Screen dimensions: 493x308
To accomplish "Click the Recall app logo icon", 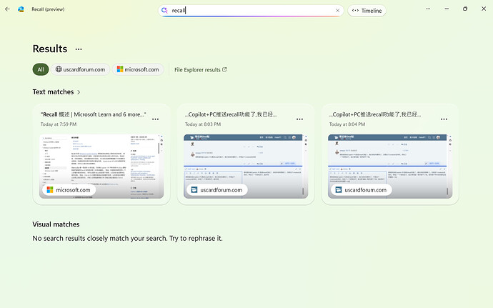I will 21,9.
